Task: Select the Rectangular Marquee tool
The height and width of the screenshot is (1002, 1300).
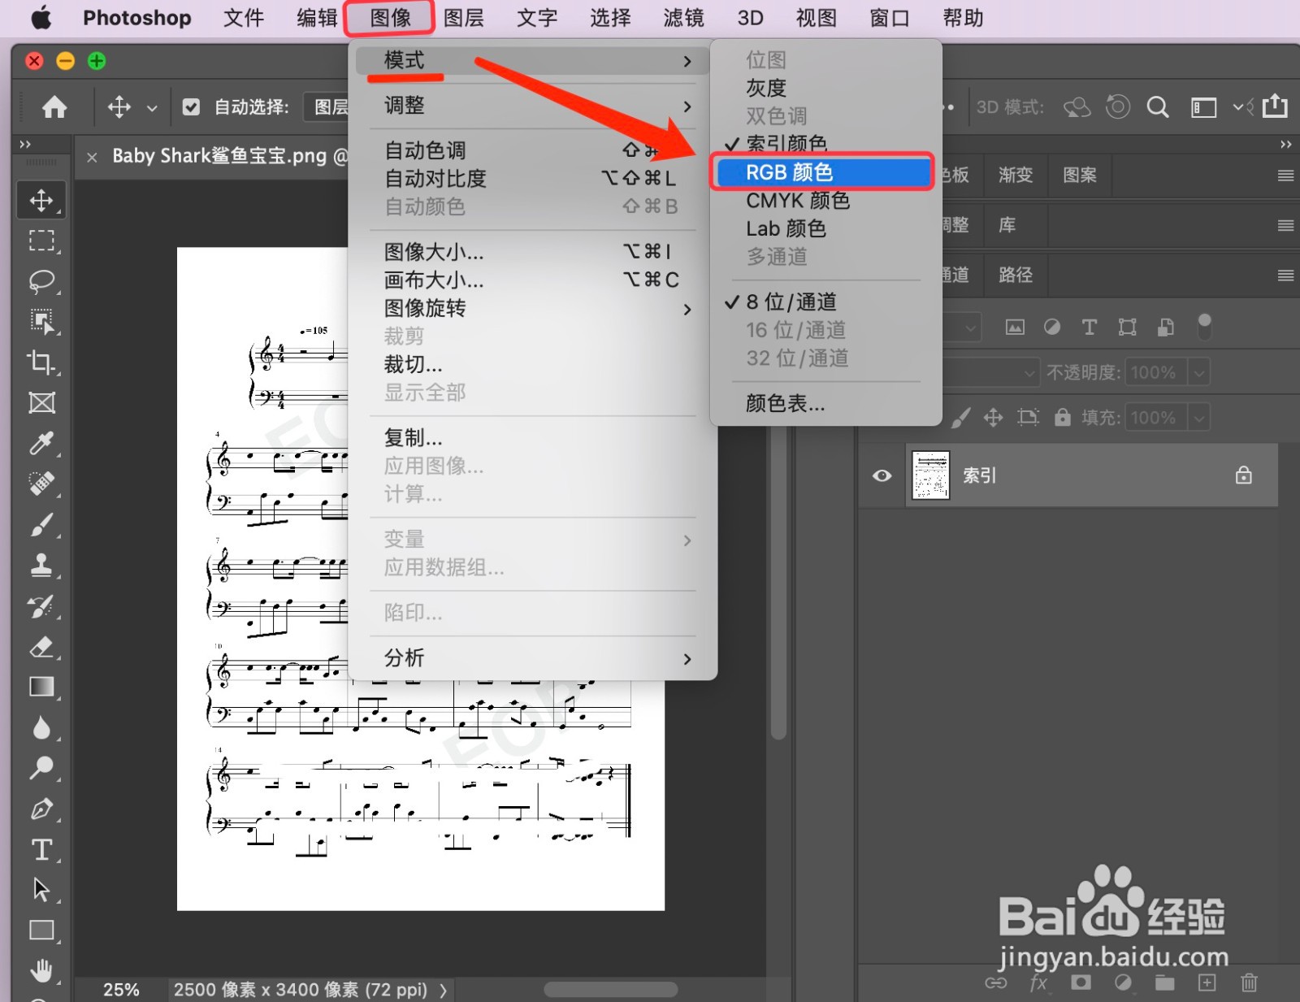Action: (41, 241)
